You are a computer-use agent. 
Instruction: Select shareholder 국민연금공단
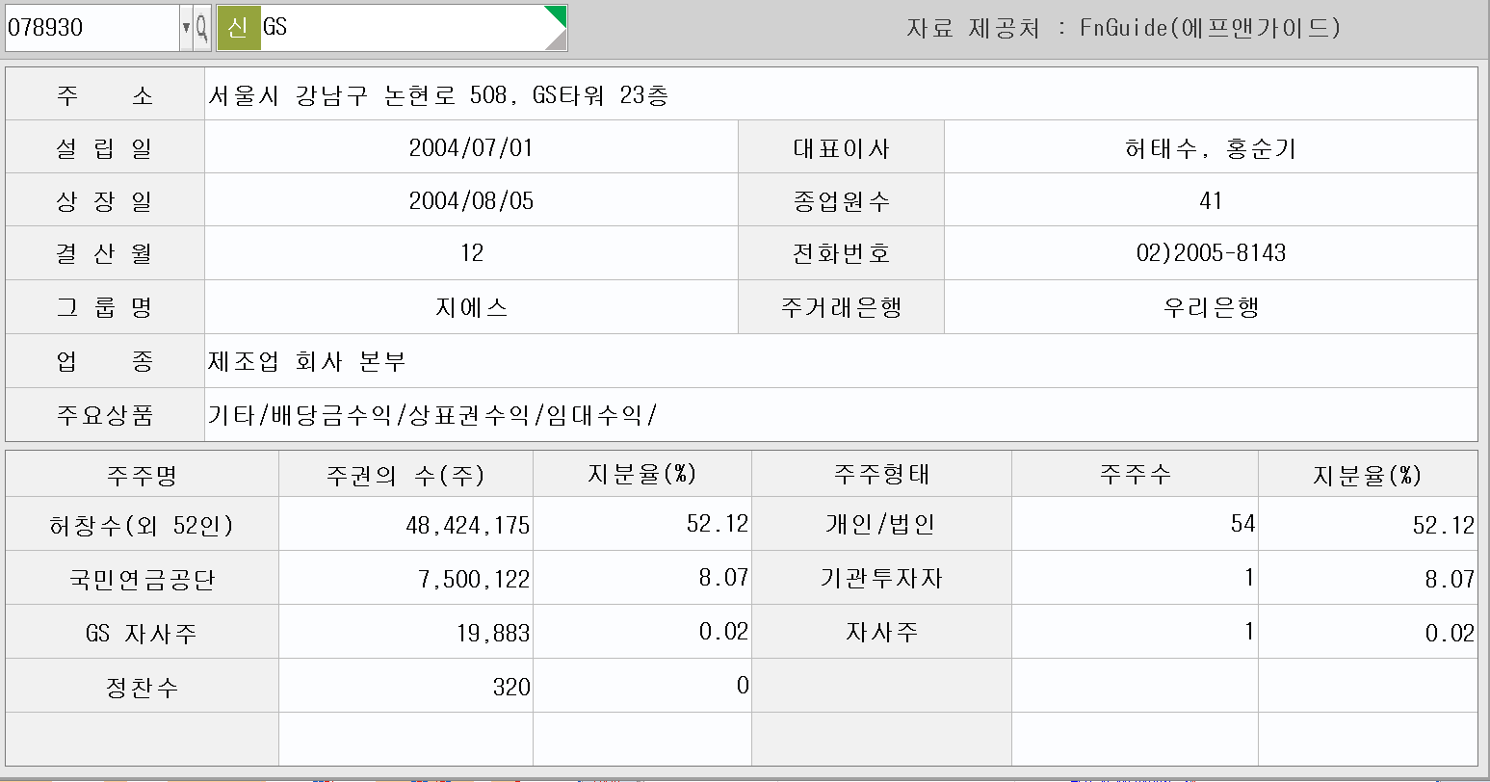[x=142, y=578]
